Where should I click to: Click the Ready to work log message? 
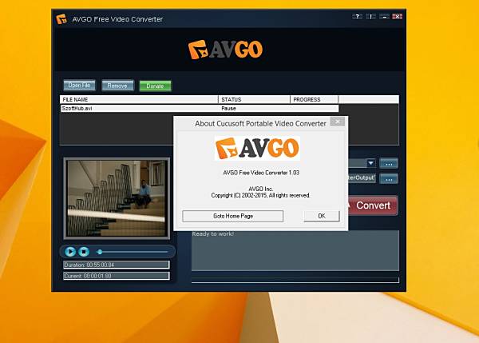coord(212,234)
